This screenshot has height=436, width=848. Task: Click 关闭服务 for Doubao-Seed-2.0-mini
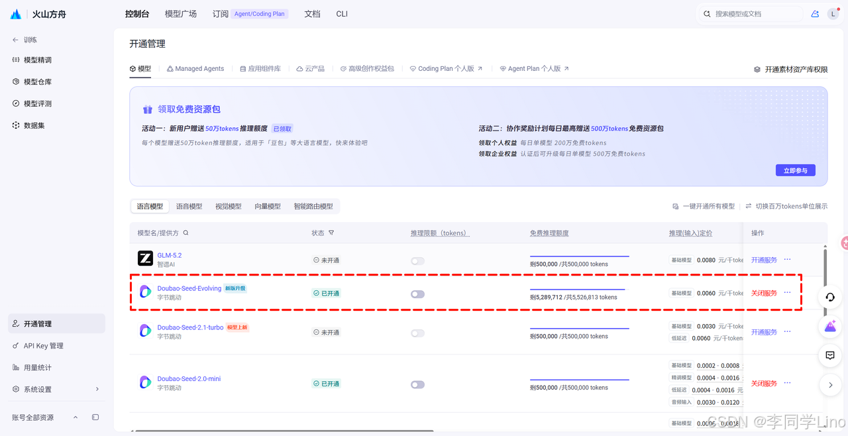[x=764, y=384]
